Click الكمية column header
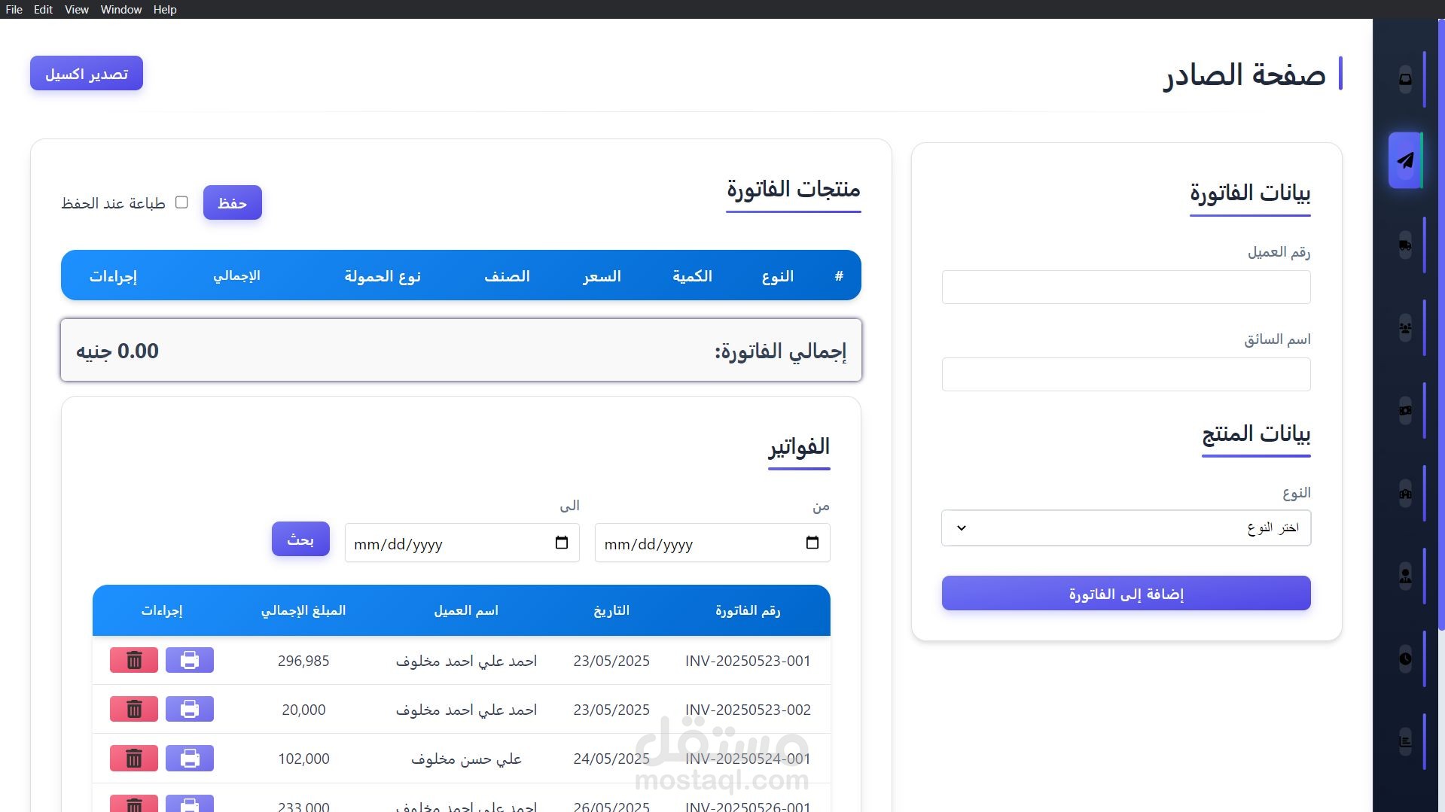 (692, 276)
